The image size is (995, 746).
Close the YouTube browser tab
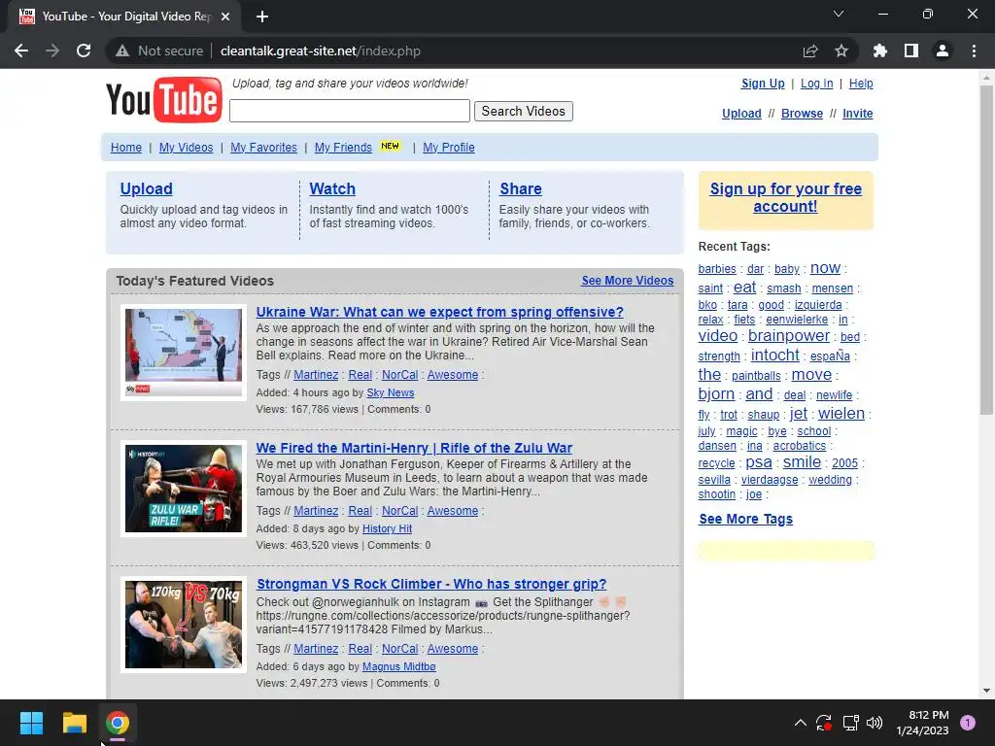pos(225,17)
